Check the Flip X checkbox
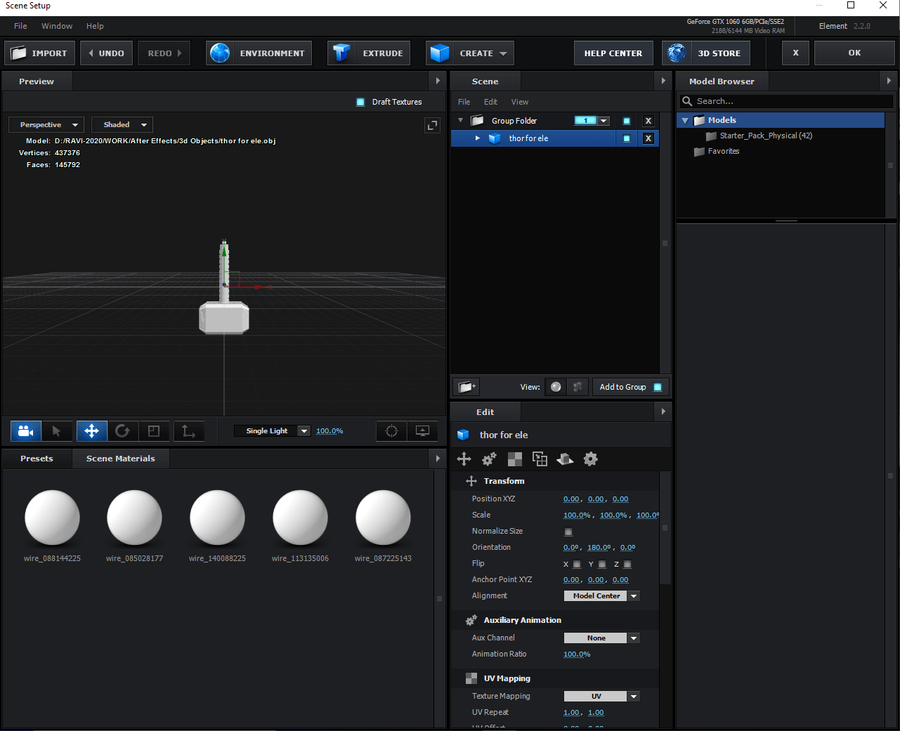Screen dimensions: 900x731 click(x=577, y=565)
